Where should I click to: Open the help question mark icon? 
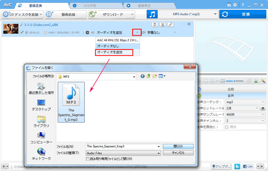(243, 5)
